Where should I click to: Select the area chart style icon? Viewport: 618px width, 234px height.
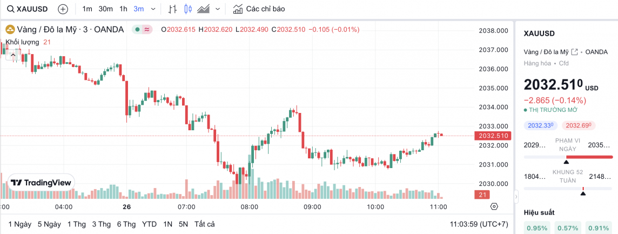point(204,9)
